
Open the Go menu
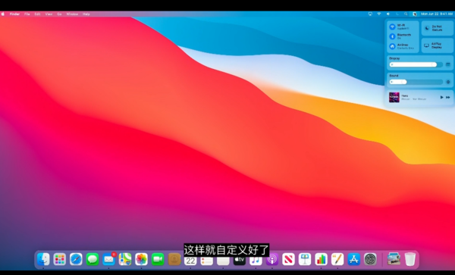[59, 14]
